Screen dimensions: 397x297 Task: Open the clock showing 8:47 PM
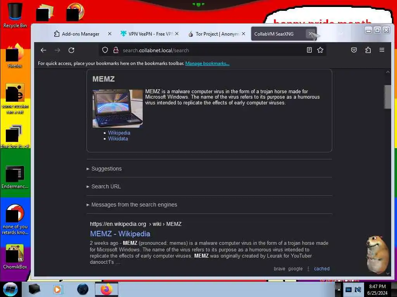point(377,290)
